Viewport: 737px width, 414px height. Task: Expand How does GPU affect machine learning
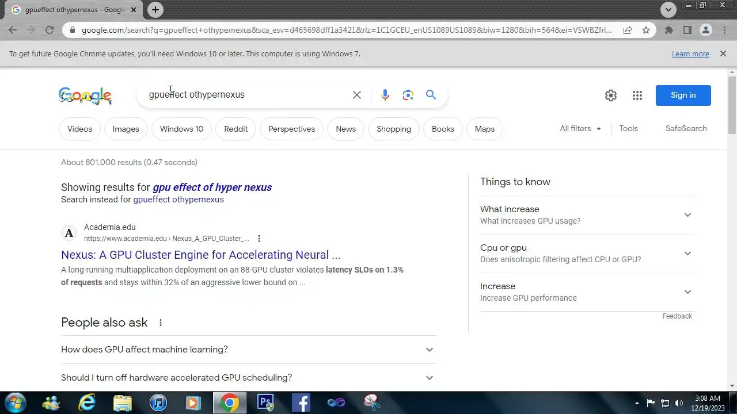pos(248,350)
